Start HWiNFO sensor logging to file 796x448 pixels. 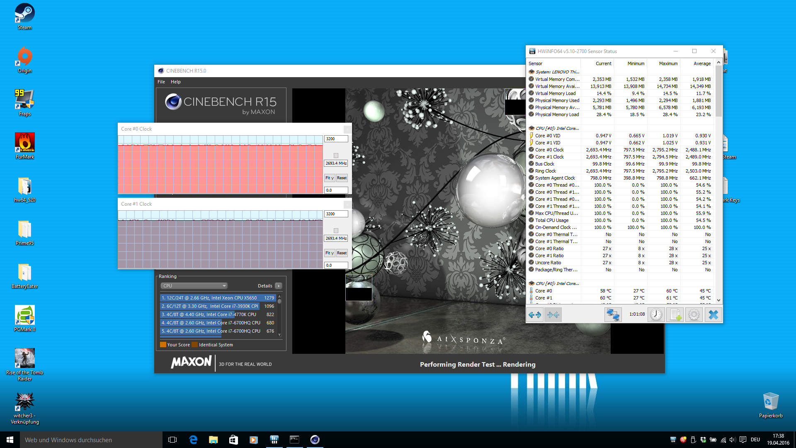[x=675, y=315]
